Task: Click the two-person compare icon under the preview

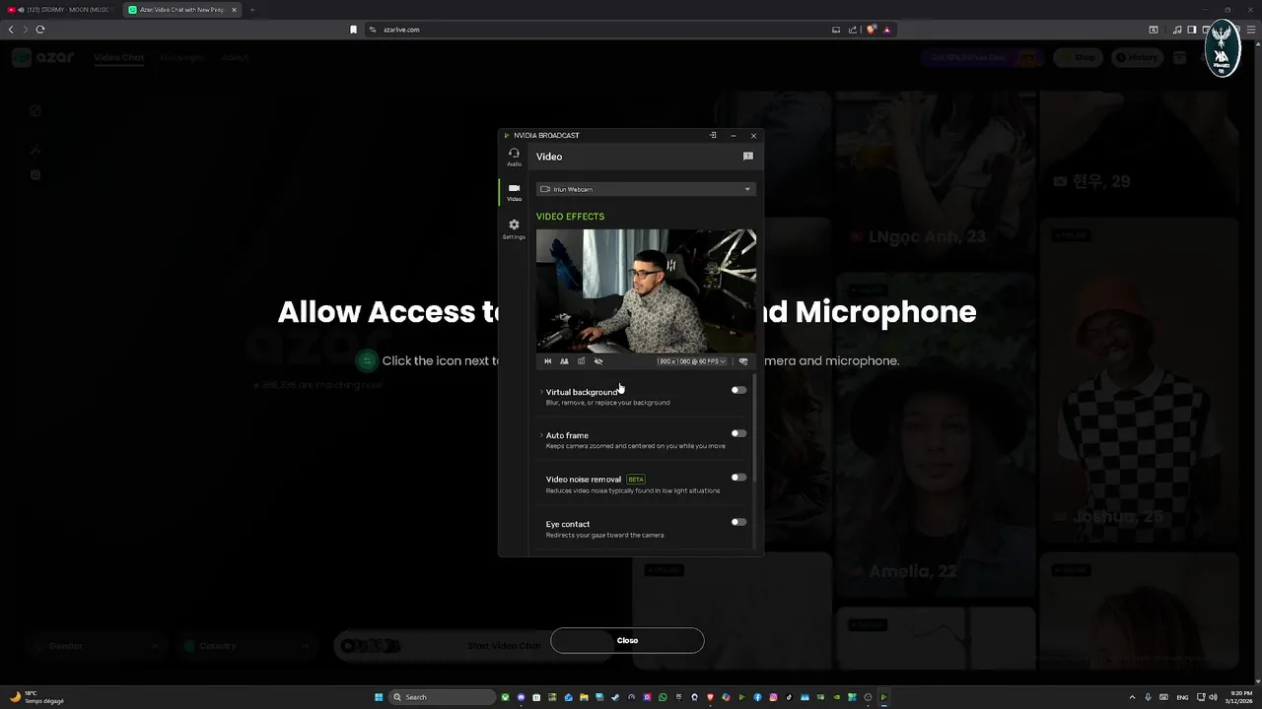Action: point(564,361)
